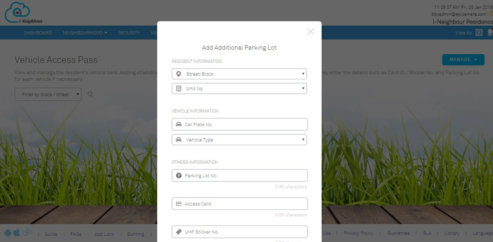Viewport: 493px width, 242px height.
Task: Click the search magnifier icon beside filter
Action: (x=90, y=94)
